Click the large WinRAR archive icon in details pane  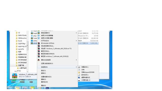pyautogui.click(x=15, y=76)
